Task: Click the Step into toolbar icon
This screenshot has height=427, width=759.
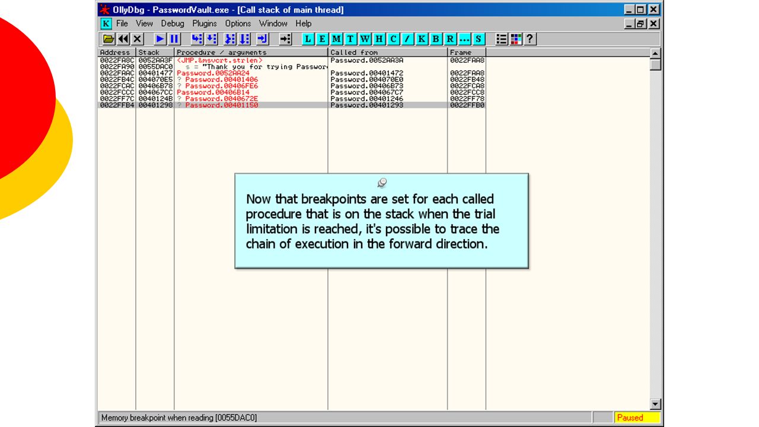Action: click(x=197, y=39)
